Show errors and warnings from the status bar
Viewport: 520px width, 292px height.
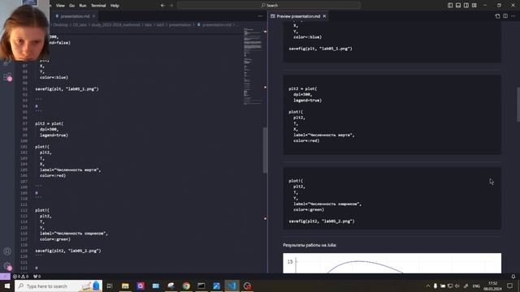tap(20, 276)
